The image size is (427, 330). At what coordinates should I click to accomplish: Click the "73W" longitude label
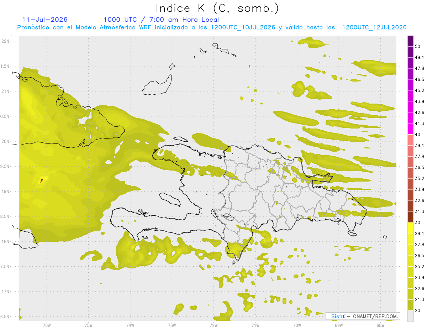point(172,325)
